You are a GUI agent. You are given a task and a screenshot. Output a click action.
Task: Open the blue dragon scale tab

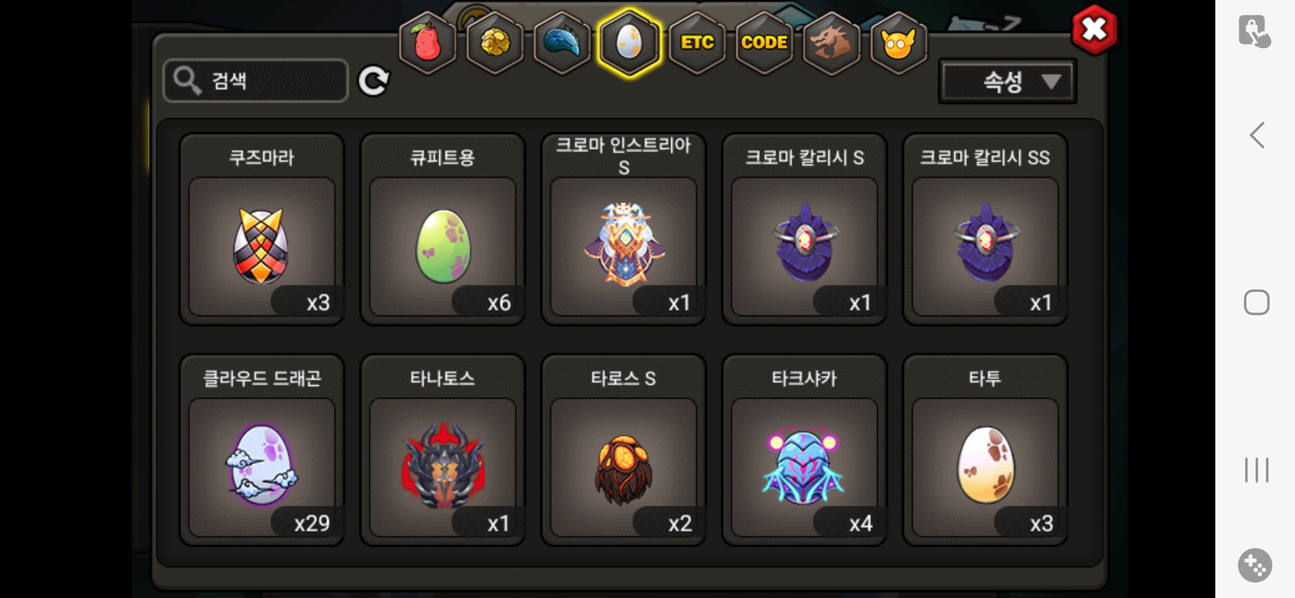(562, 43)
